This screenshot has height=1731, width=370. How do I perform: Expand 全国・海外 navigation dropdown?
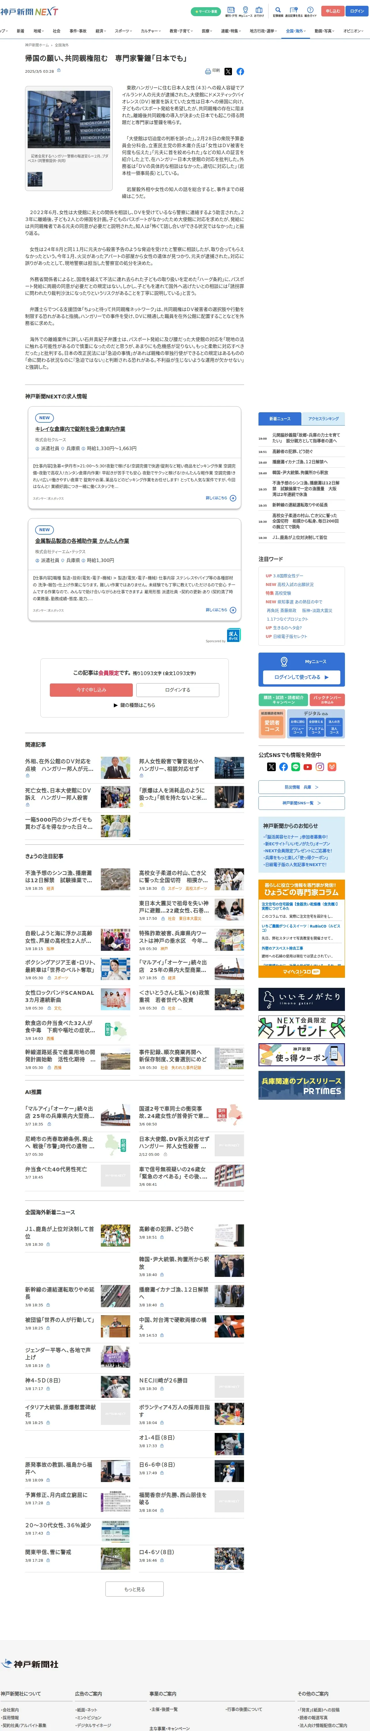(x=296, y=31)
